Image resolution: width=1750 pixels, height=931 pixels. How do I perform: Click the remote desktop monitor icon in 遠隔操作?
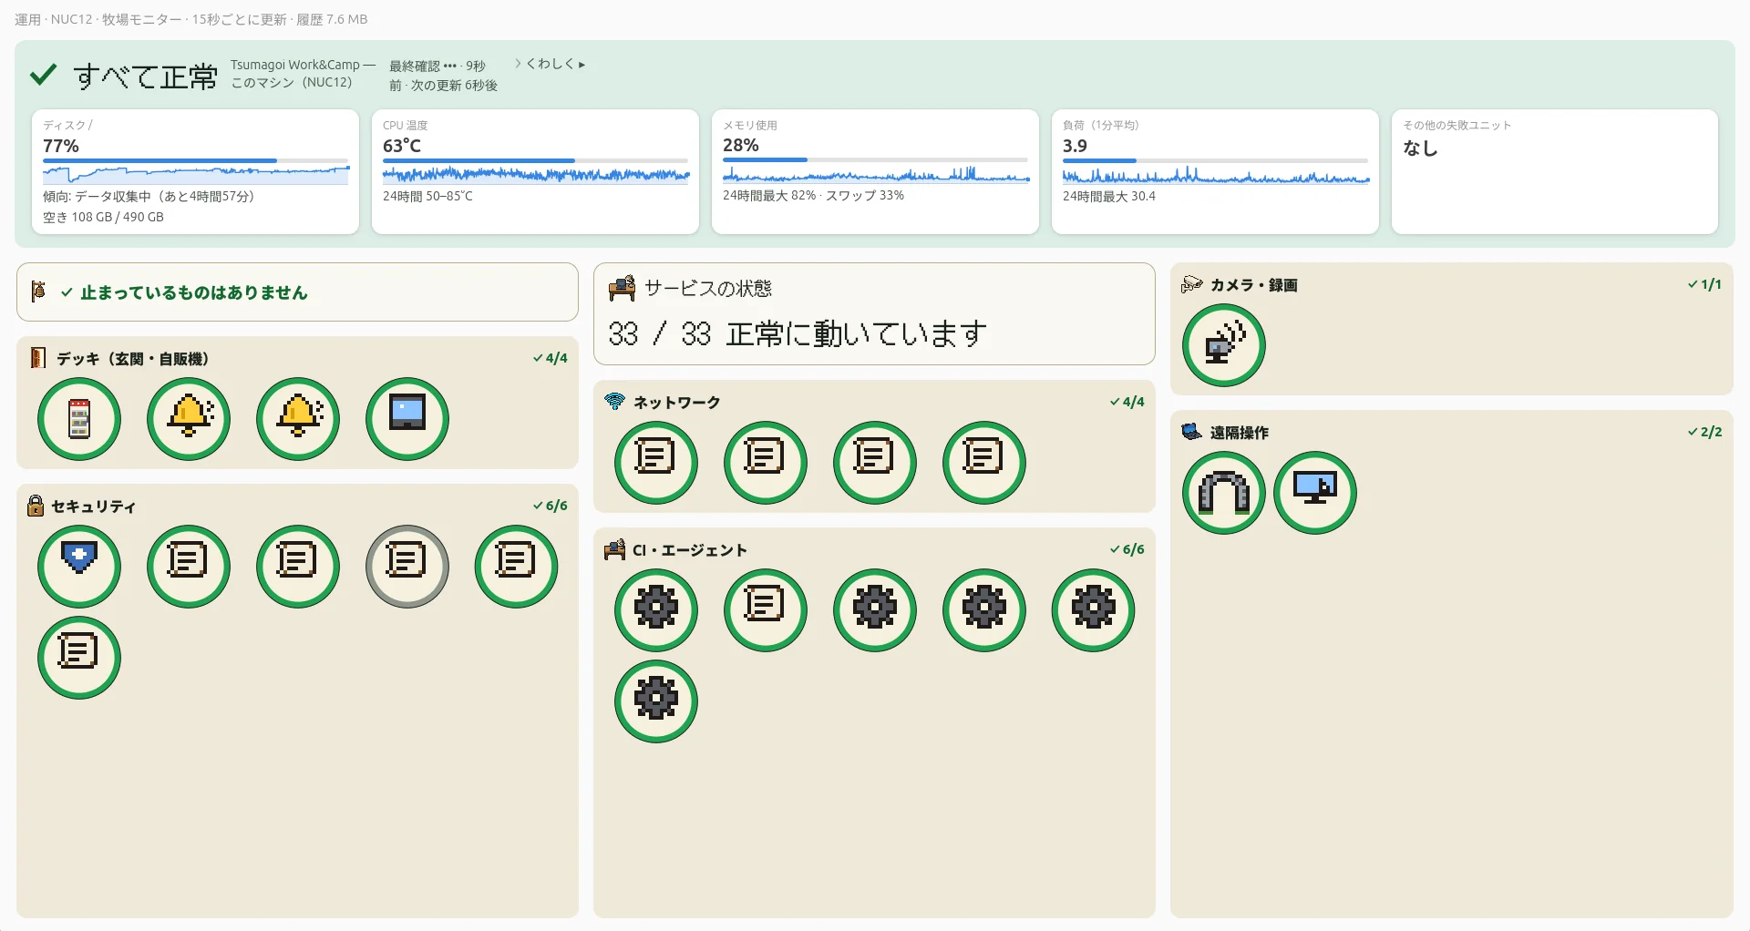click(1315, 493)
